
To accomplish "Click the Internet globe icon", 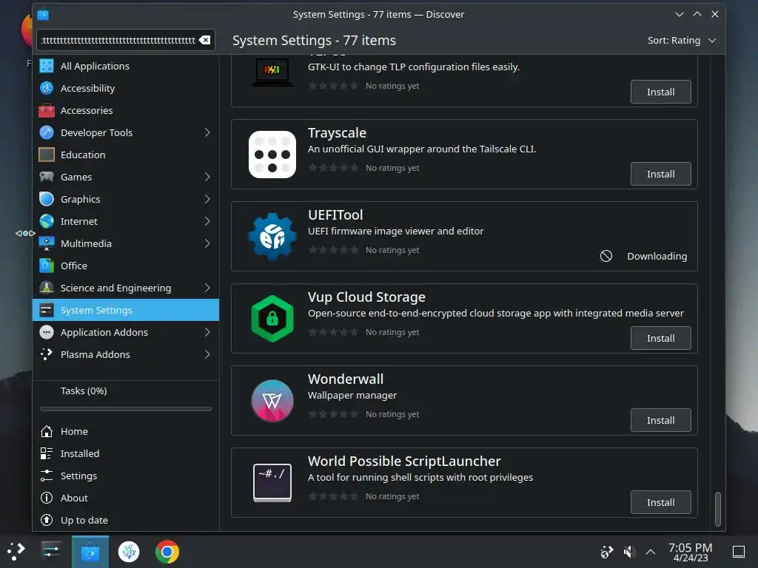I will pos(47,221).
